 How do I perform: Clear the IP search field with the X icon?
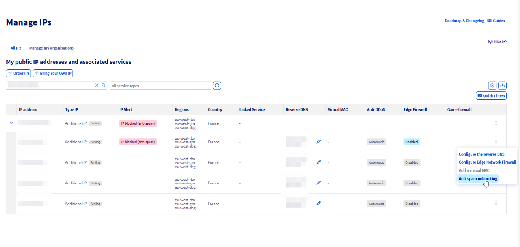[97, 85]
